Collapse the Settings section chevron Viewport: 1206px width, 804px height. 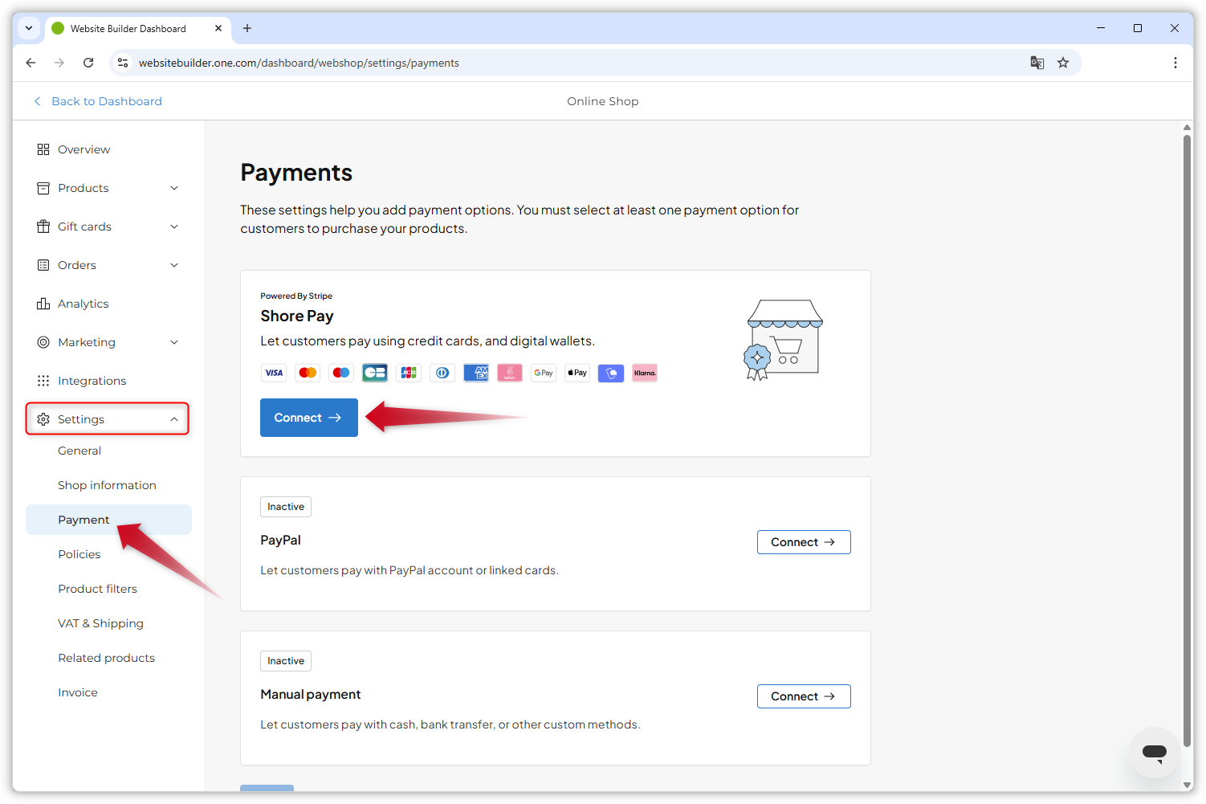(174, 418)
